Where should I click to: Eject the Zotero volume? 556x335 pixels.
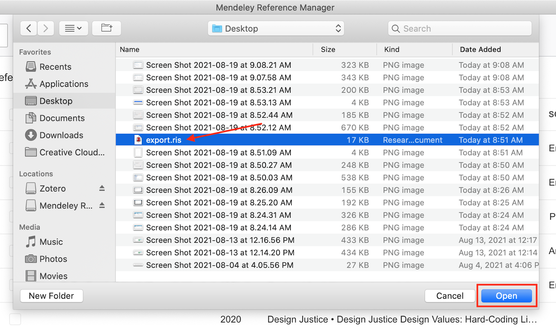[x=102, y=188]
